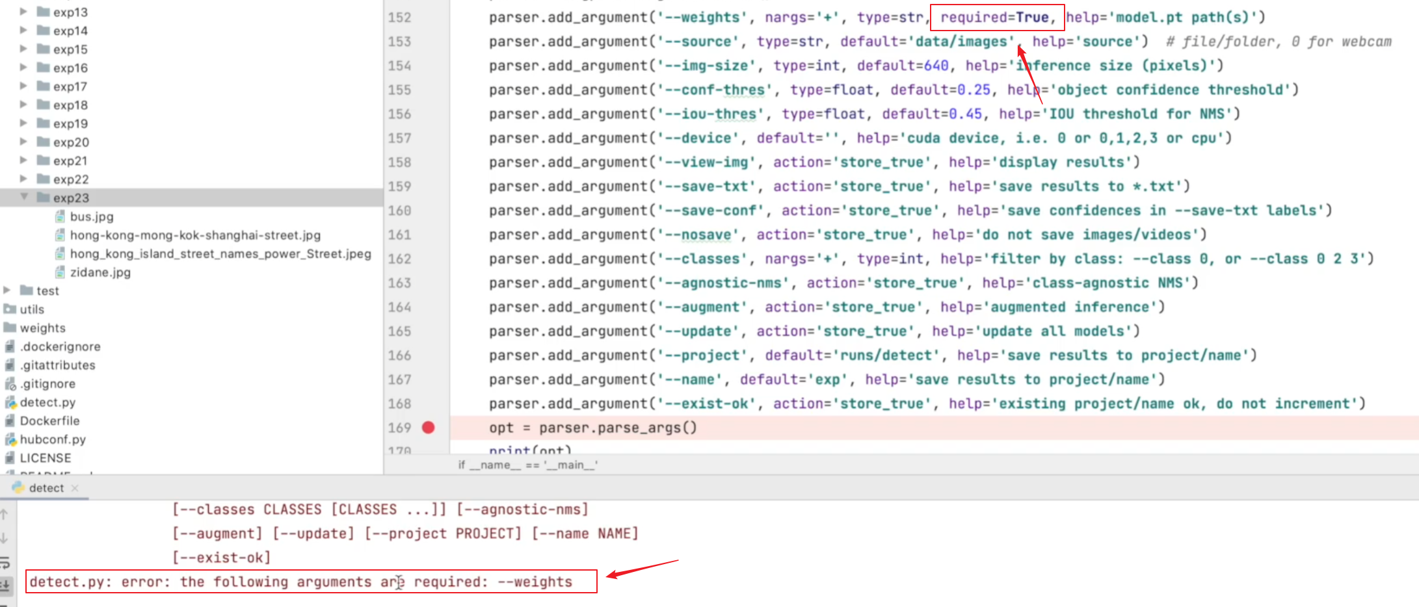Expand the exp18 folder arrow

pyautogui.click(x=23, y=104)
